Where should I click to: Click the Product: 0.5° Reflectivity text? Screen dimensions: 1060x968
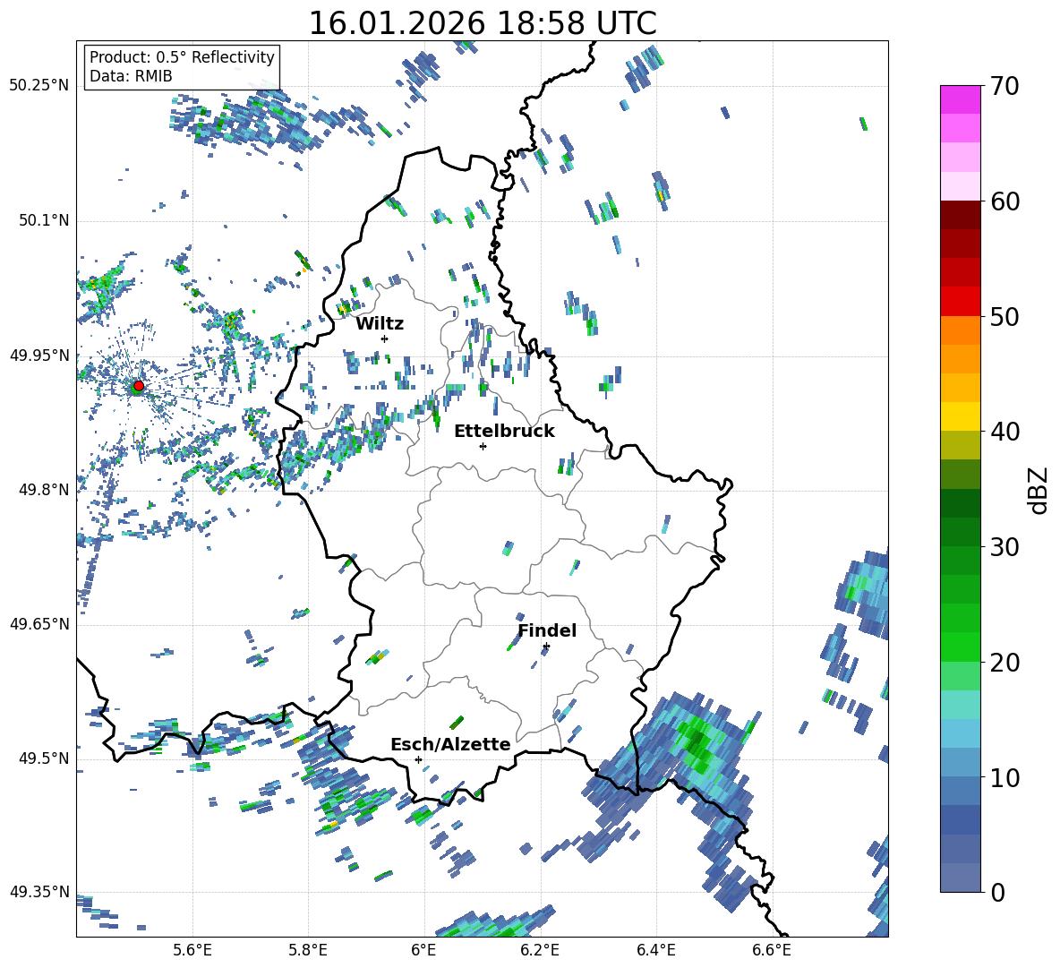[x=182, y=56]
